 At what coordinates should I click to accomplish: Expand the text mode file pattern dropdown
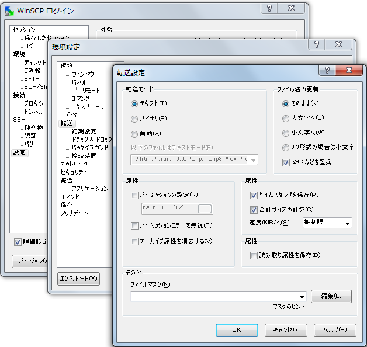[254, 159]
